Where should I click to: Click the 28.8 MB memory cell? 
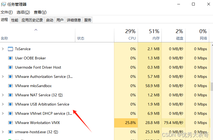pos(150,123)
